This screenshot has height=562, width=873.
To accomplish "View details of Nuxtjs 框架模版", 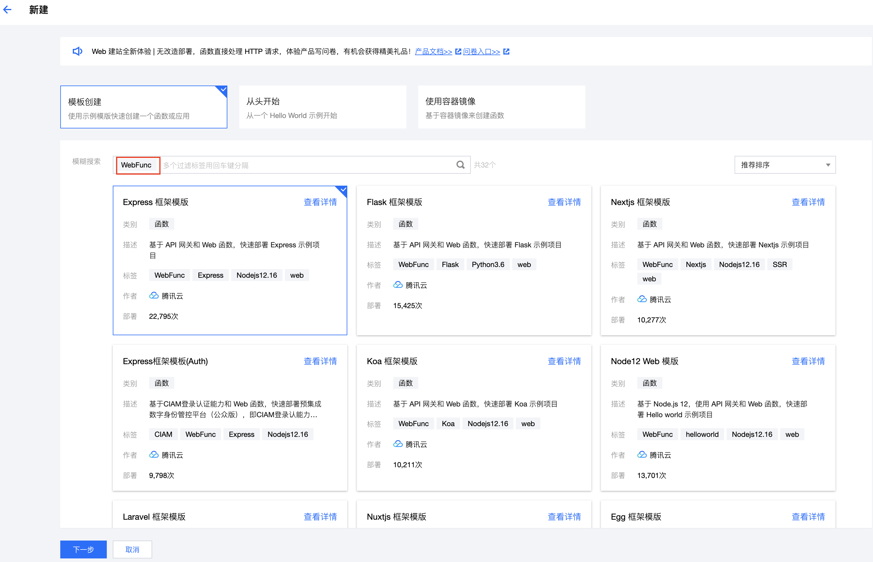I will coord(564,517).
